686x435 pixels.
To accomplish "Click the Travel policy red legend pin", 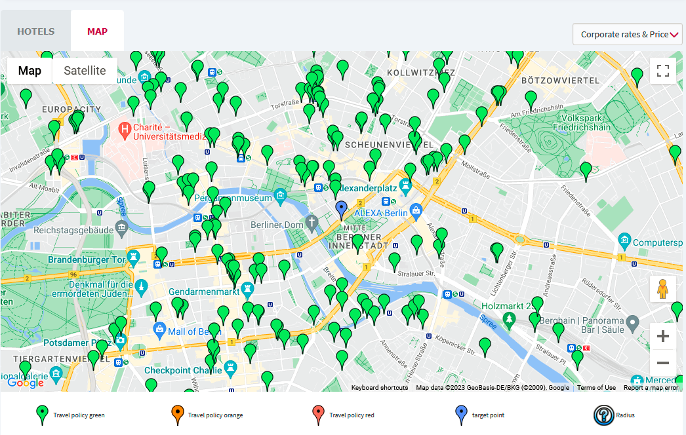I will point(319,415).
